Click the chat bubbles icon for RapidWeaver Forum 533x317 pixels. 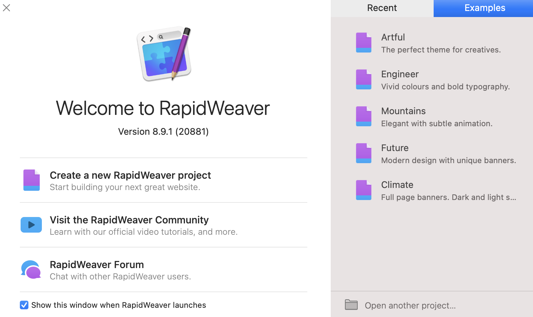31,269
